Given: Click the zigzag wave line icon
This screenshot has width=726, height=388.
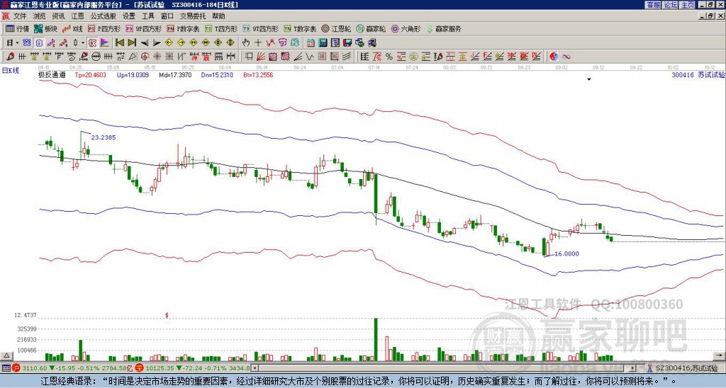Looking at the screenshot, I should click(x=309, y=57).
